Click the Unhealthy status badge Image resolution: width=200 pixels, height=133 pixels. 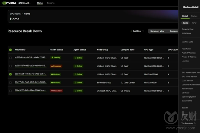click(x=56, y=91)
